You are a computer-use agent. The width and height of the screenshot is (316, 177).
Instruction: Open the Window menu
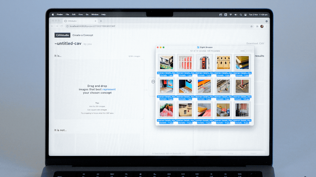95,14
